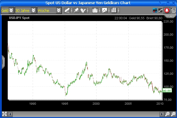This screenshot has height=118, width=177.
Task: Click the 2005 axis label
Action: (128, 103)
